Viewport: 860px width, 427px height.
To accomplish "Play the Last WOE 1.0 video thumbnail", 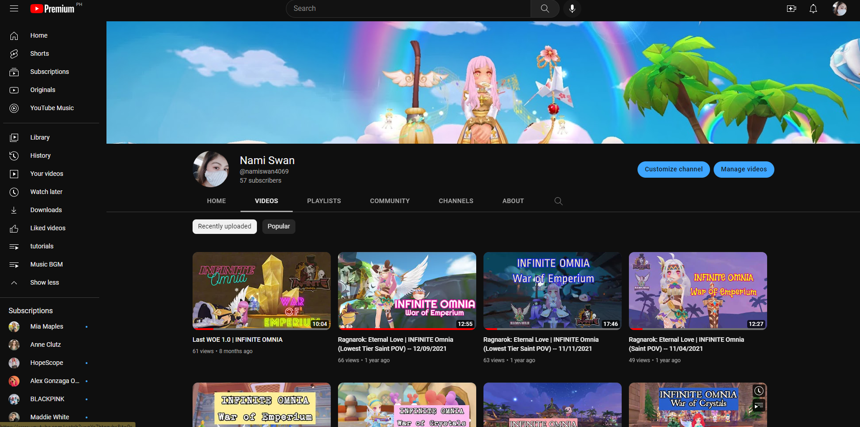I will click(261, 291).
